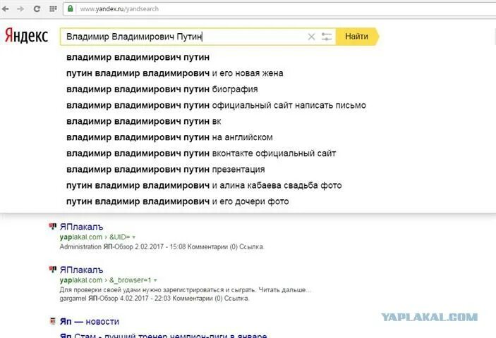Choose suggestion ending 'на английском'
This screenshot has height=338, width=496.
click(169, 137)
